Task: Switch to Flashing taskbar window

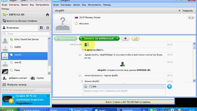Action: (x=56, y=110)
